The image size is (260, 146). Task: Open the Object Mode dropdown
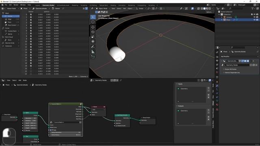click(103, 9)
